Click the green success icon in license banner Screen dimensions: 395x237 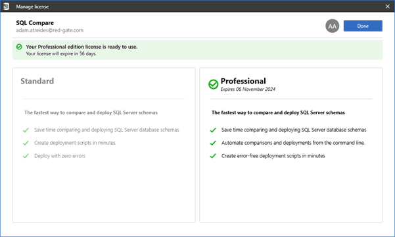pyautogui.click(x=19, y=47)
